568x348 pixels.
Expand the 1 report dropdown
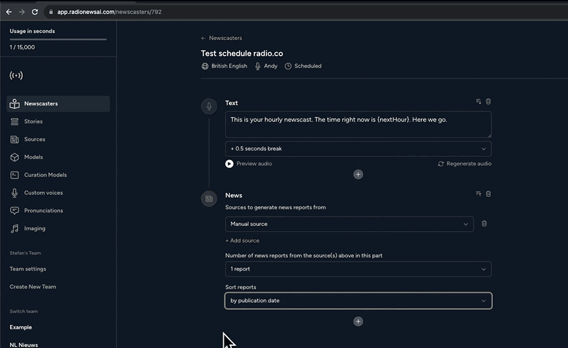click(358, 269)
